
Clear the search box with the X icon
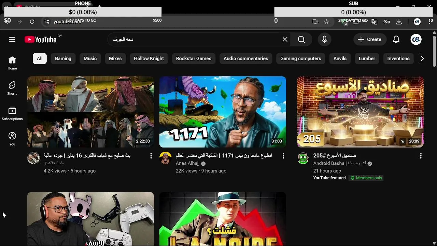click(x=285, y=40)
